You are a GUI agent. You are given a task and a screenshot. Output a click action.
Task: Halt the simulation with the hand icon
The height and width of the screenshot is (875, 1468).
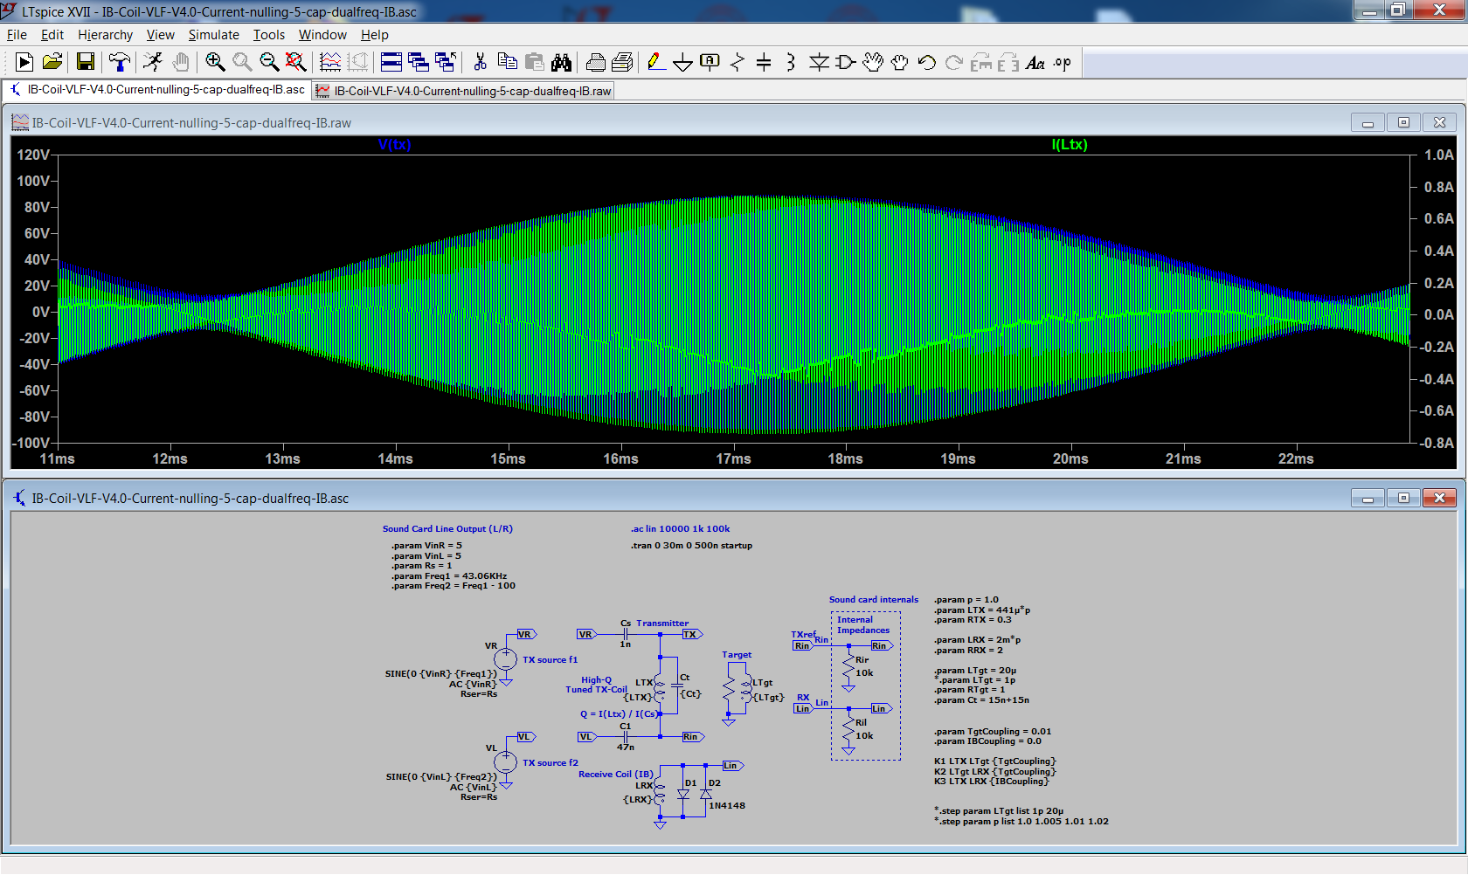pyautogui.click(x=180, y=62)
